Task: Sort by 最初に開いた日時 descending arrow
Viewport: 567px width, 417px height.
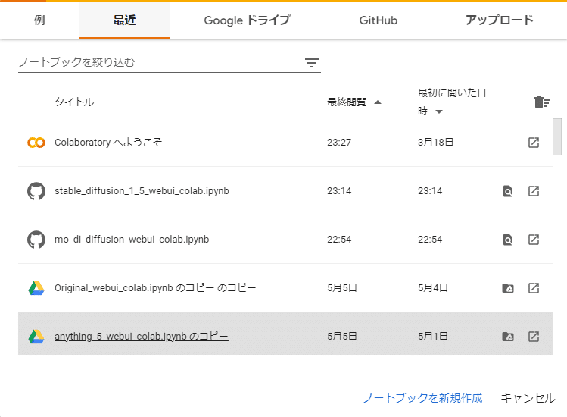Action: [438, 111]
